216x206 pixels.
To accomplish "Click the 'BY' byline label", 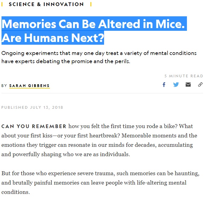I will [x=4, y=86].
